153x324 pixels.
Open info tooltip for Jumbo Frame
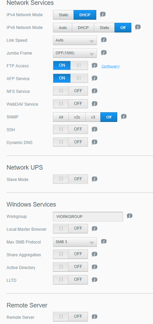(104, 53)
